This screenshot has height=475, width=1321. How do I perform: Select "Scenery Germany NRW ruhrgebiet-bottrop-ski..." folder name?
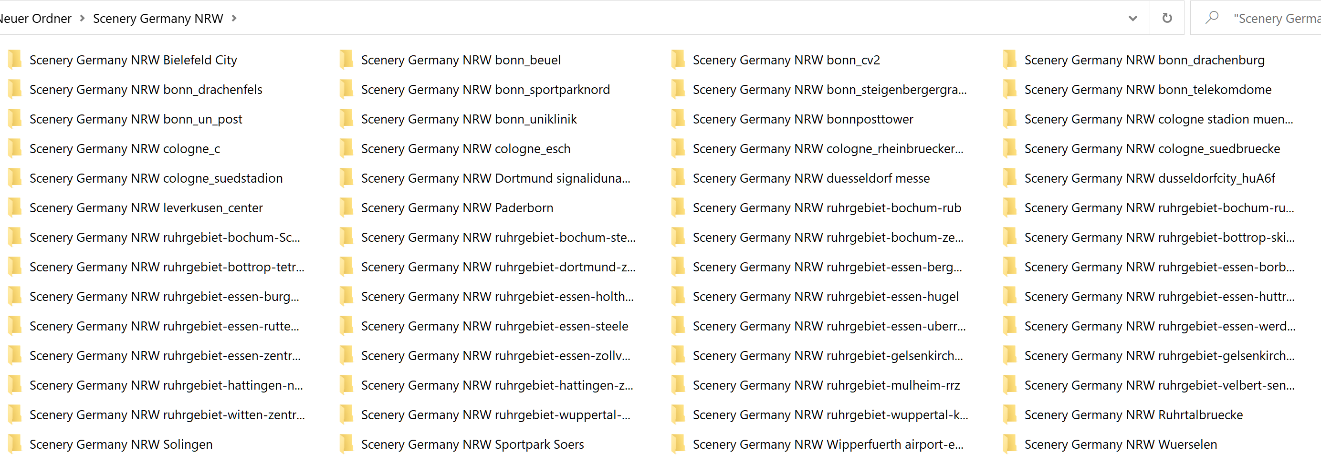coord(1159,238)
